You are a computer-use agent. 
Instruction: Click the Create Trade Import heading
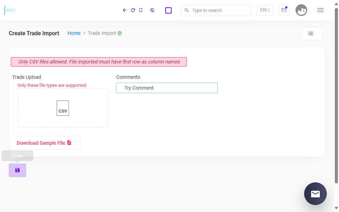tap(34, 33)
